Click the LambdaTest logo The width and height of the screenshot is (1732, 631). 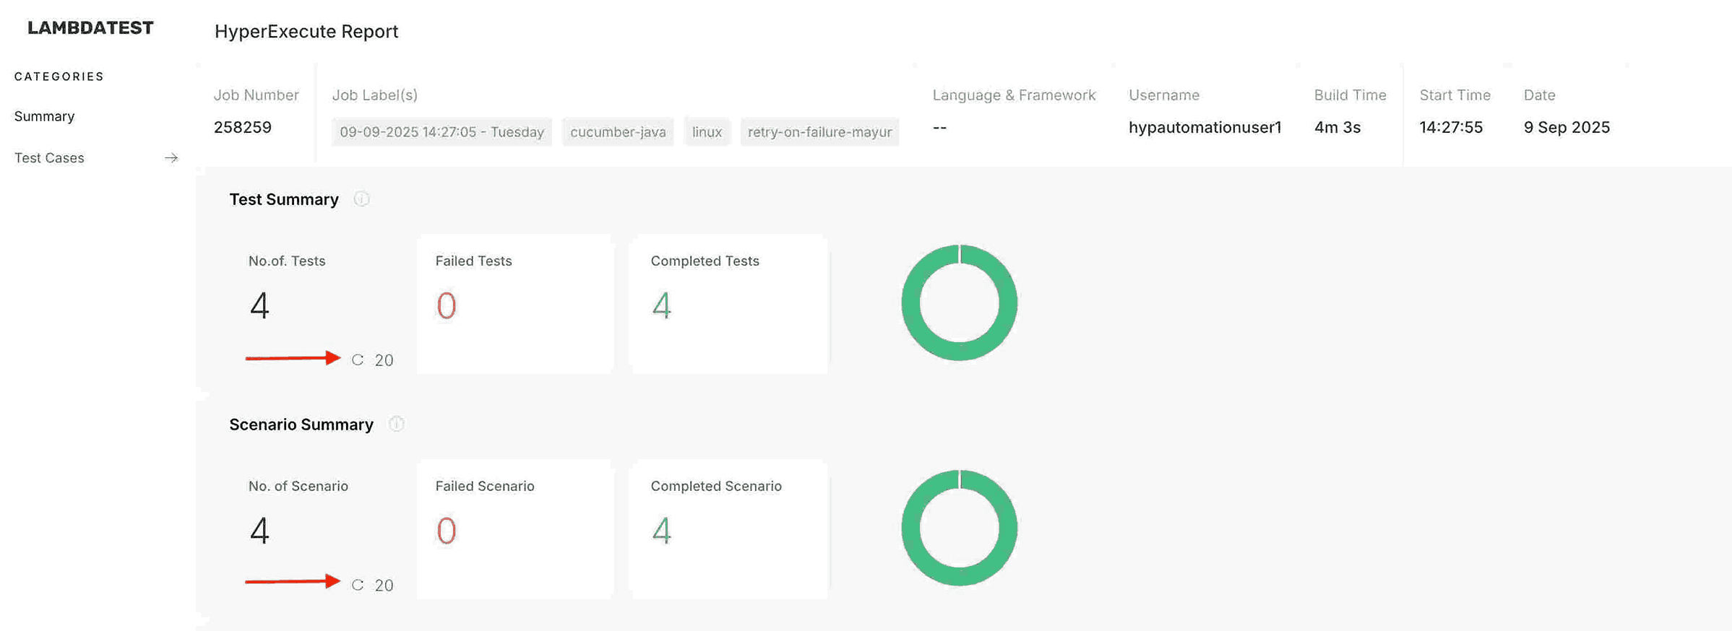click(x=90, y=28)
